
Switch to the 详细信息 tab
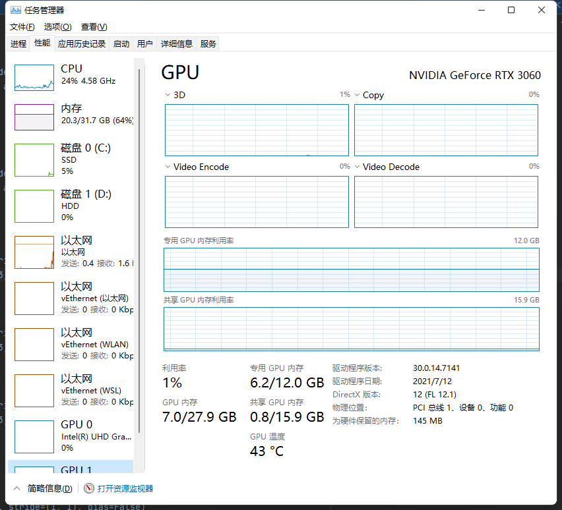pos(177,44)
